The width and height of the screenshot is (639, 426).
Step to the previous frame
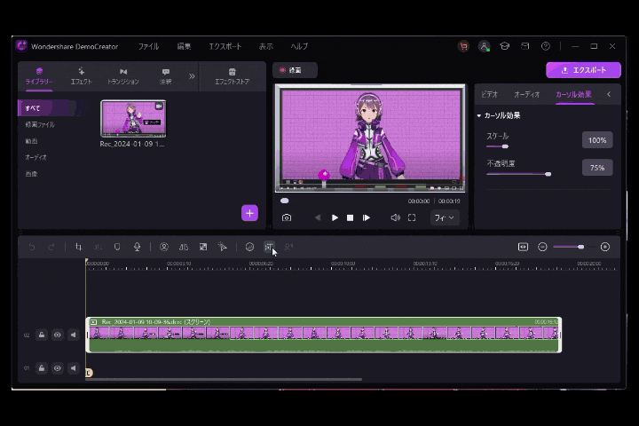[x=318, y=217]
